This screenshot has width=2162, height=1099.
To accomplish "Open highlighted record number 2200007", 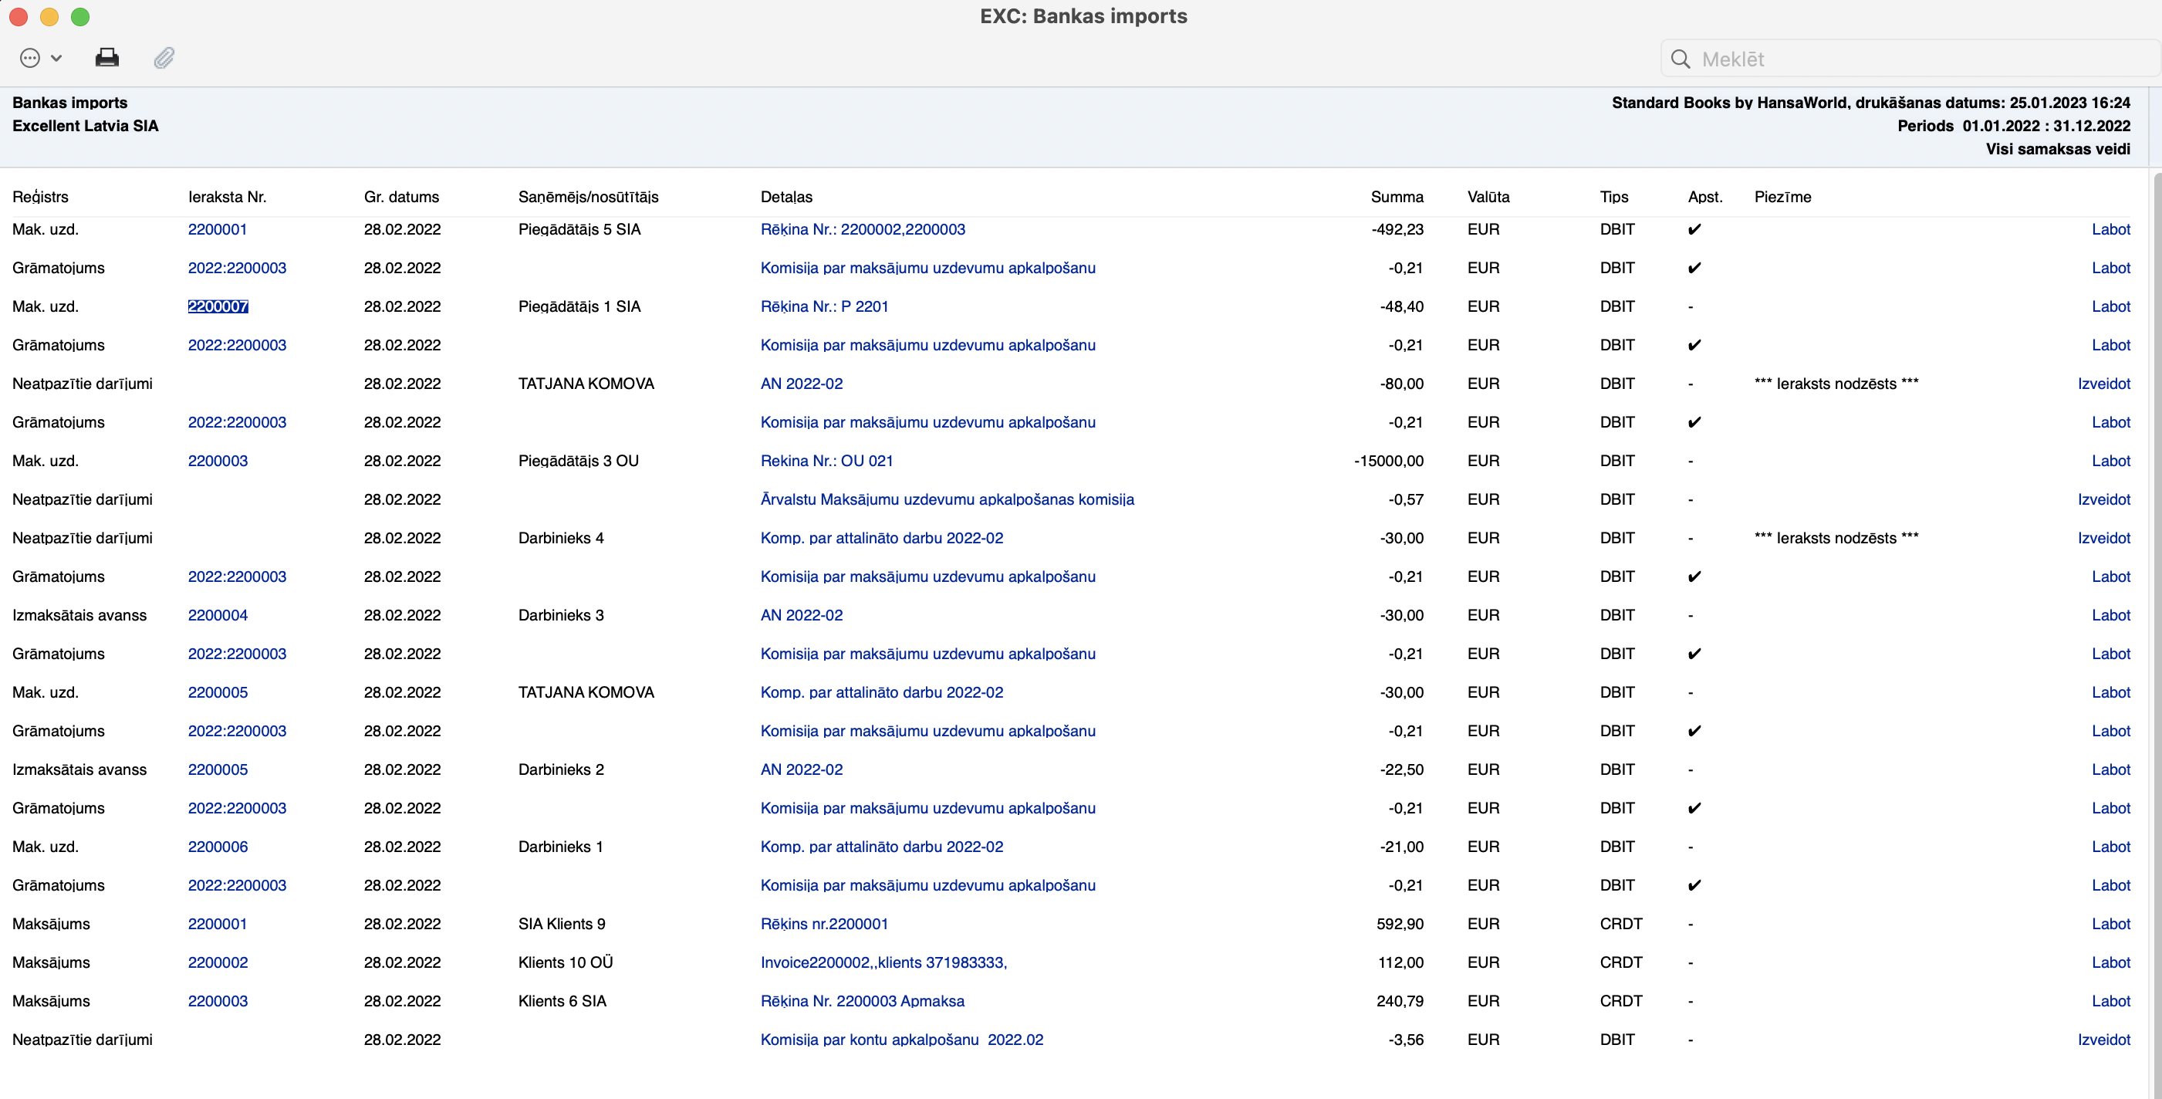I will pos(218,306).
